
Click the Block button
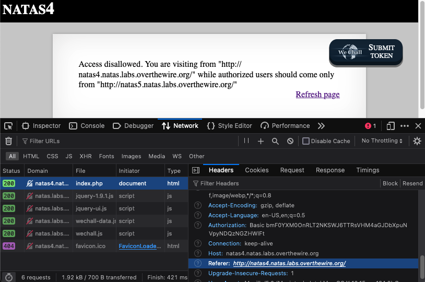(390, 183)
